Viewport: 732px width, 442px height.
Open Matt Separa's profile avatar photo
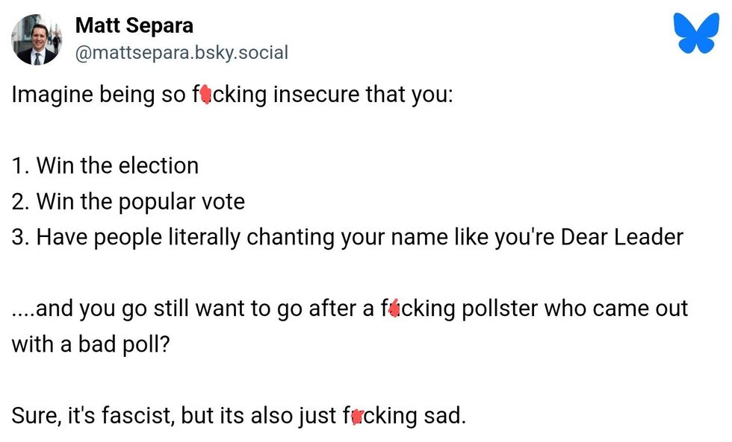click(37, 40)
